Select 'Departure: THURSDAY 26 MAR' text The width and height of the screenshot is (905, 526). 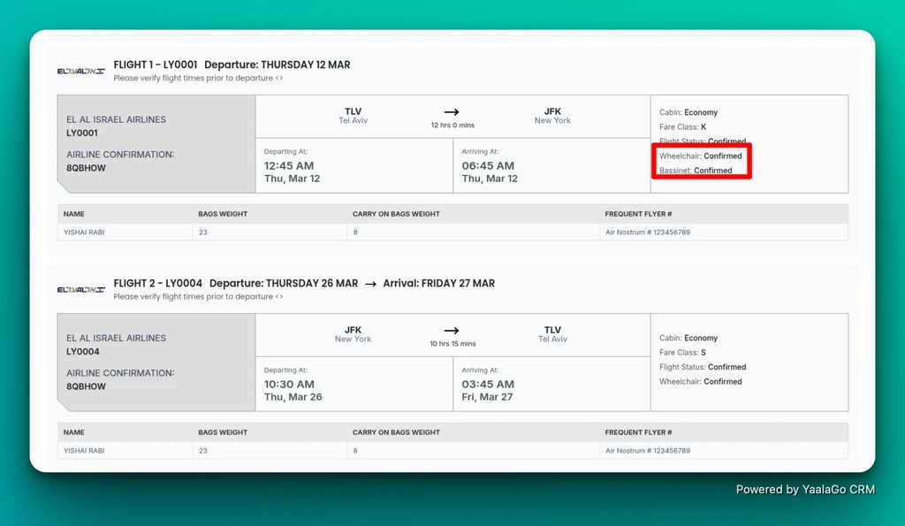point(284,284)
